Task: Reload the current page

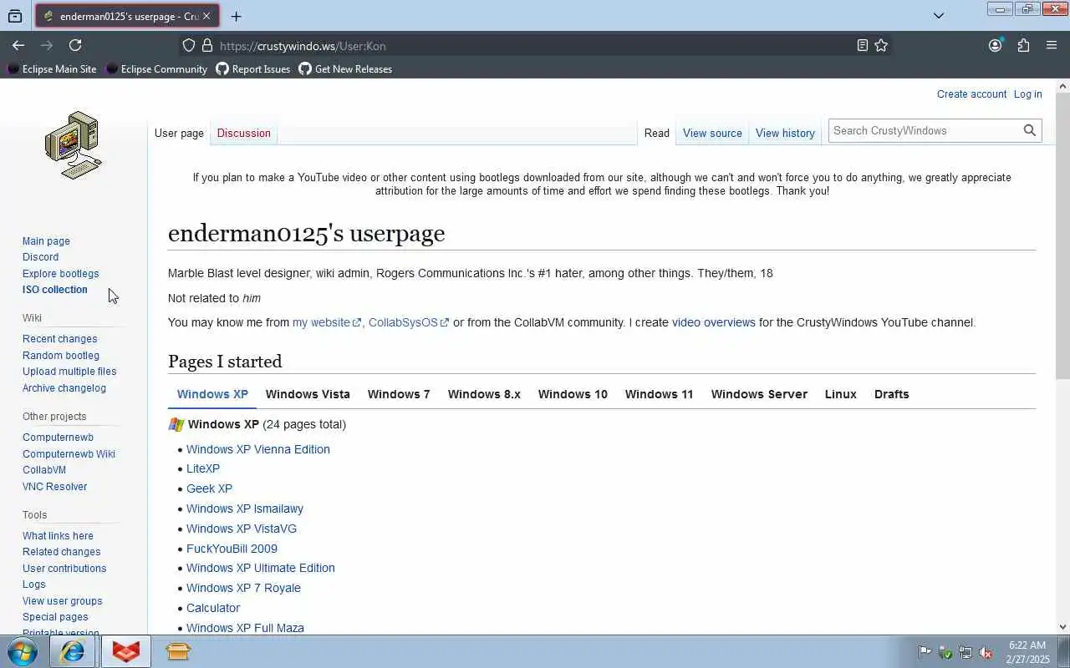Action: [x=75, y=45]
